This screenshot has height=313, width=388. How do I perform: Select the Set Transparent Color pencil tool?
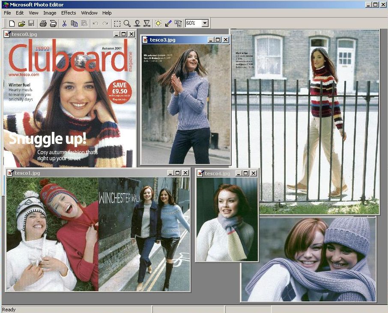pyautogui.click(x=168, y=24)
